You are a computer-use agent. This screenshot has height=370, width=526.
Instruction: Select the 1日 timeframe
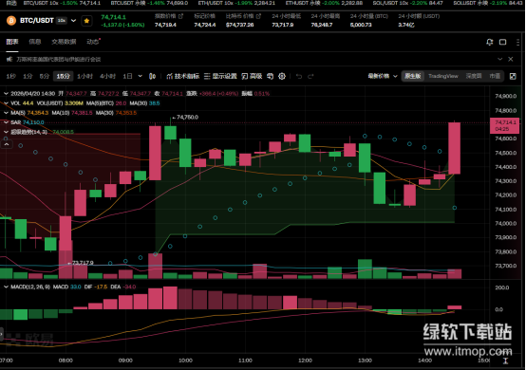127,77
